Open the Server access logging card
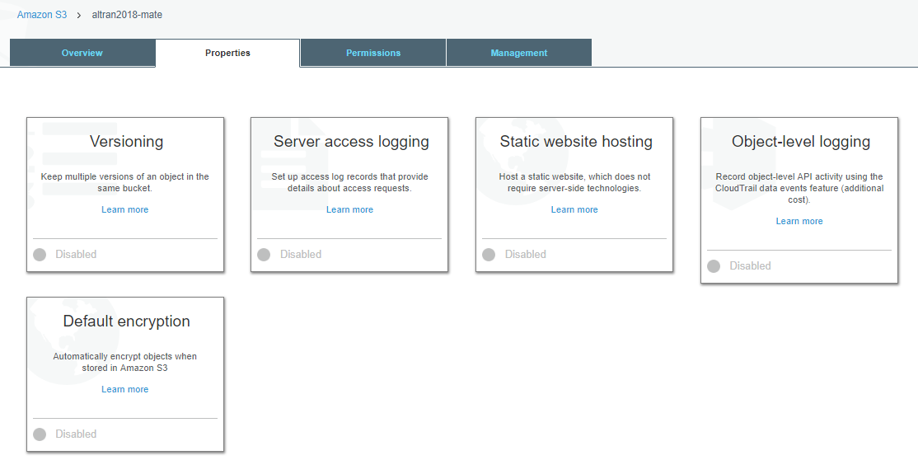The height and width of the screenshot is (460, 918). click(349, 195)
